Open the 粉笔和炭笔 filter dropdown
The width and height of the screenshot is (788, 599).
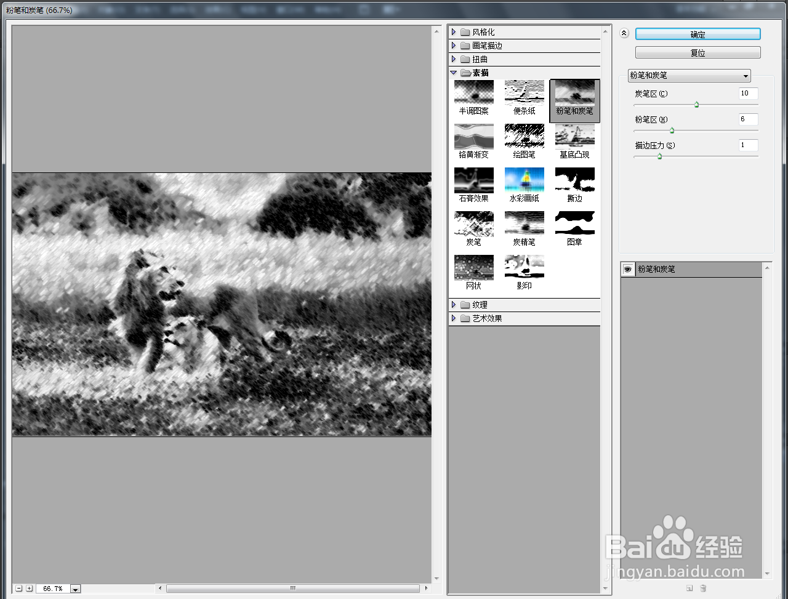click(x=689, y=75)
